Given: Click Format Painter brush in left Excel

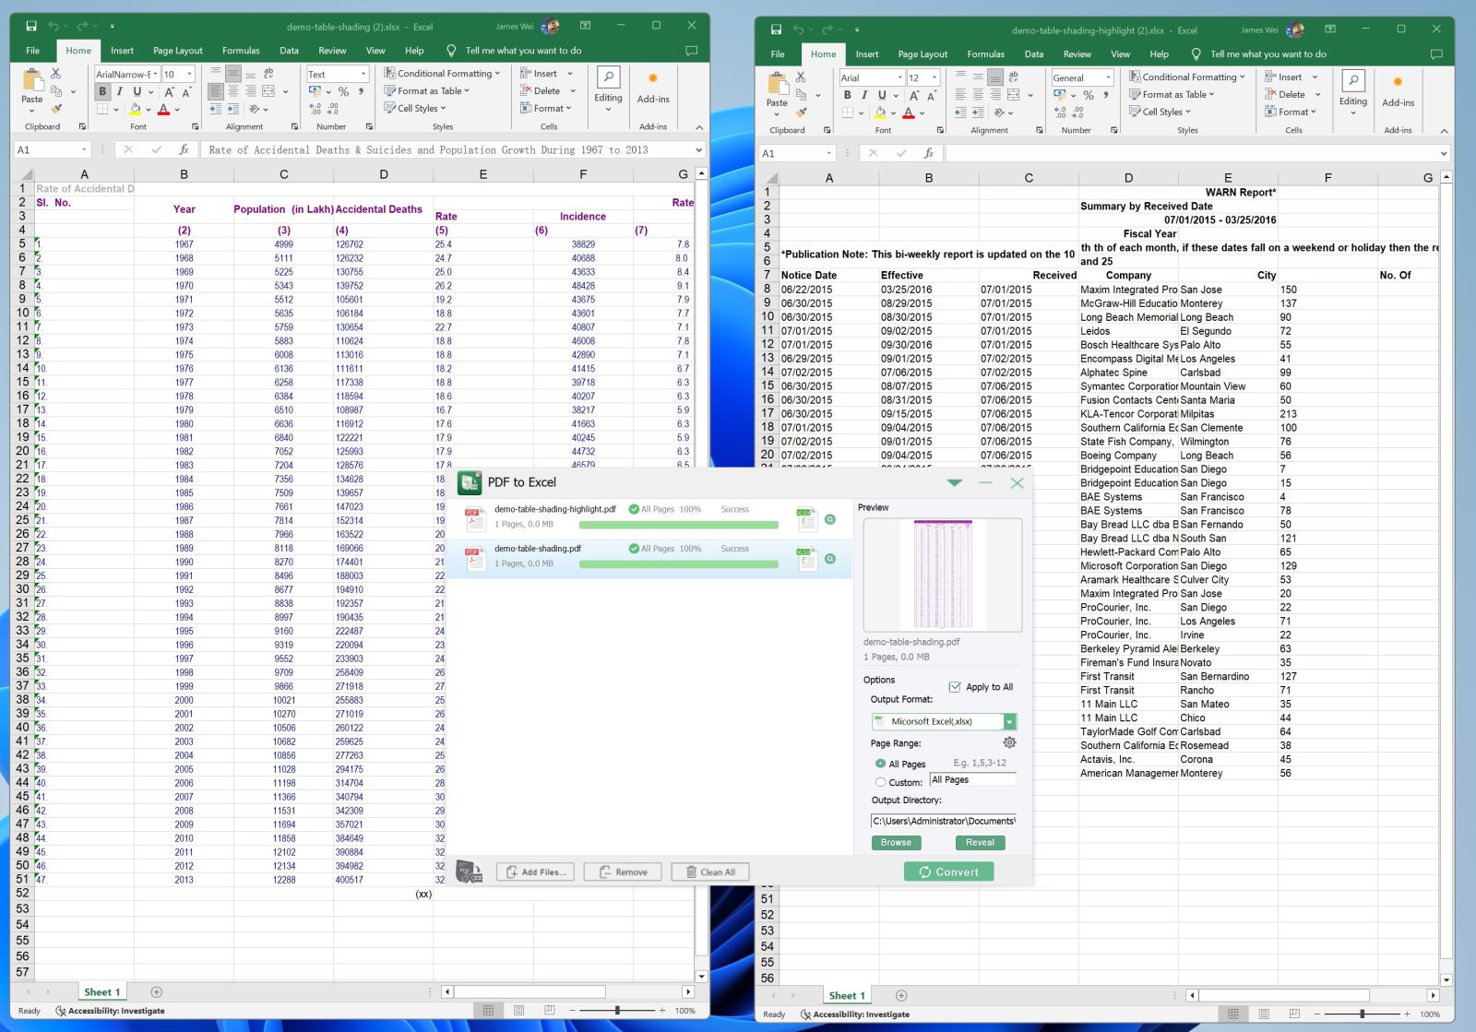Looking at the screenshot, I should point(55,109).
